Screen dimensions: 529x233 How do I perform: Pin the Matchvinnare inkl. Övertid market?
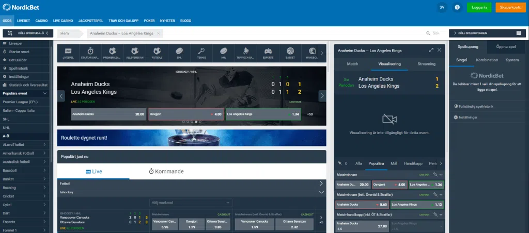click(435, 195)
